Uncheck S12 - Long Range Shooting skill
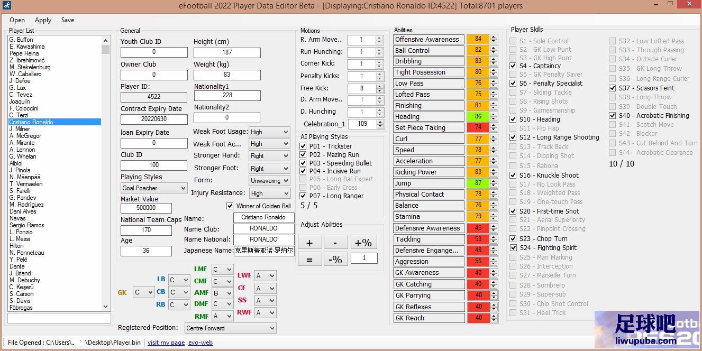702x351 pixels. (513, 137)
